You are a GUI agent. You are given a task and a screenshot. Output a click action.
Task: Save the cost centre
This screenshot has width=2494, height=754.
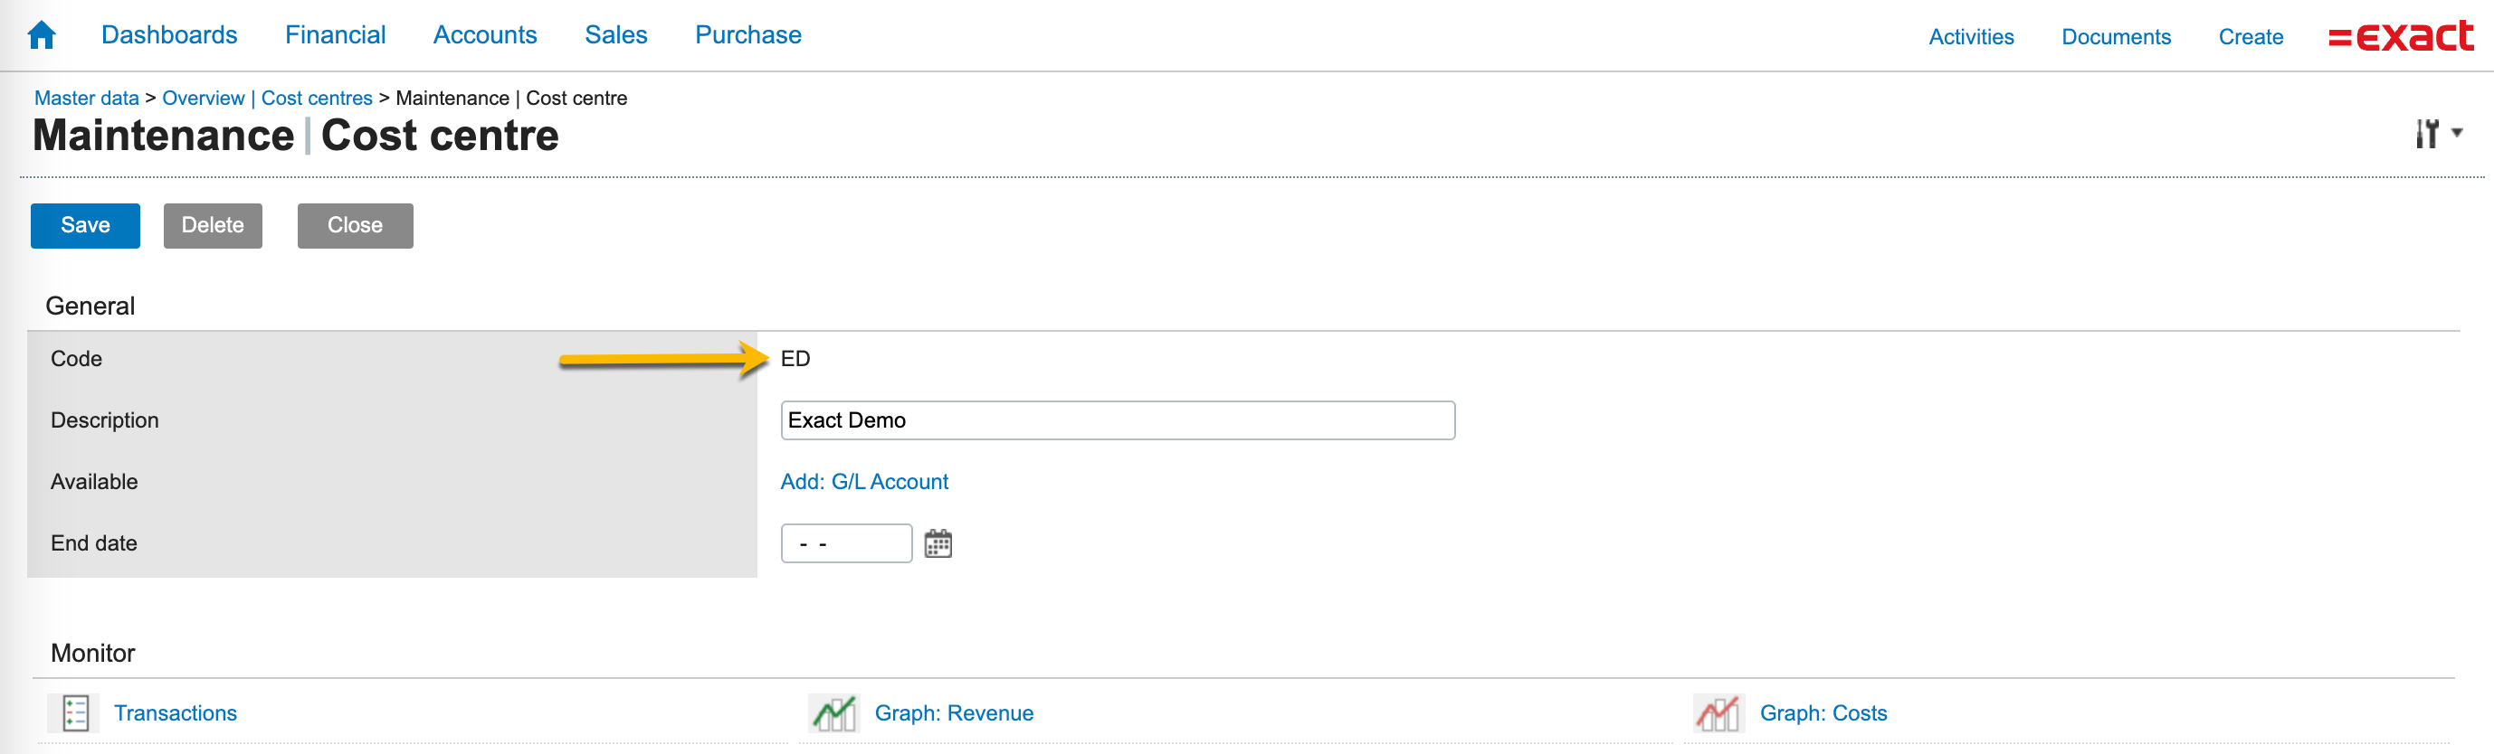click(85, 225)
